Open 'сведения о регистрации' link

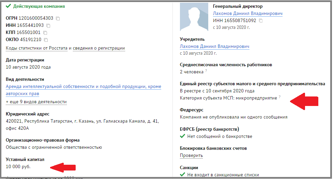pyautogui.click(x=99, y=48)
